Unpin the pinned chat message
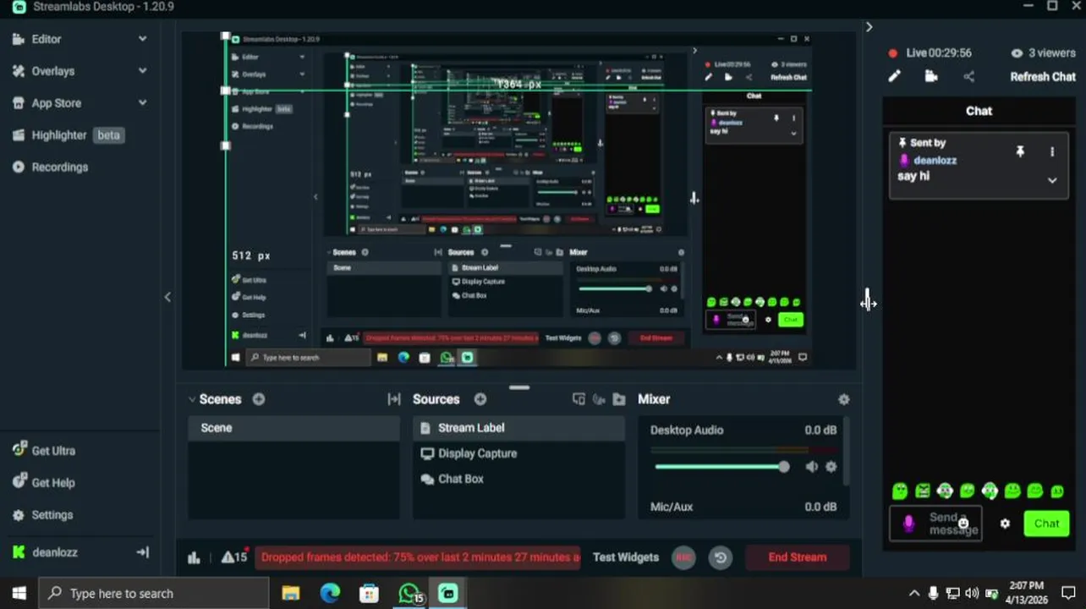The image size is (1086, 609). point(1020,151)
